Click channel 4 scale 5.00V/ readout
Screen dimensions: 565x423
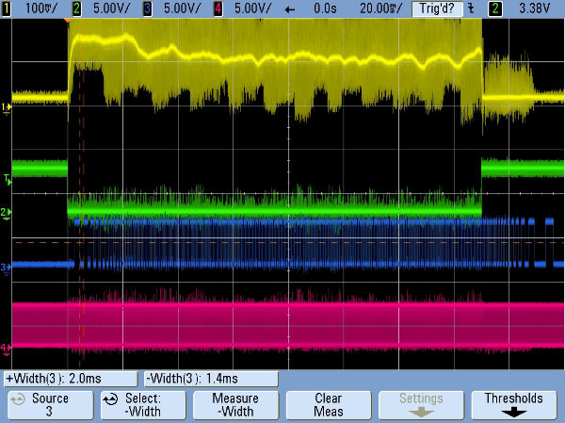click(252, 8)
